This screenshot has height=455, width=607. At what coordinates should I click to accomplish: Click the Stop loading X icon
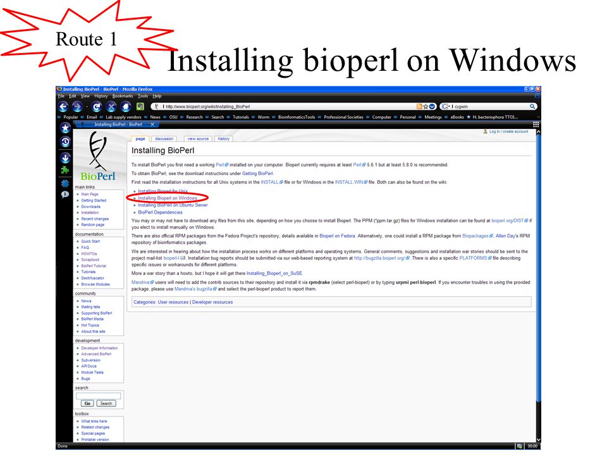111,106
